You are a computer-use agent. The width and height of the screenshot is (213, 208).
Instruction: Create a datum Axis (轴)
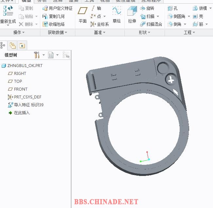coord(96,8)
